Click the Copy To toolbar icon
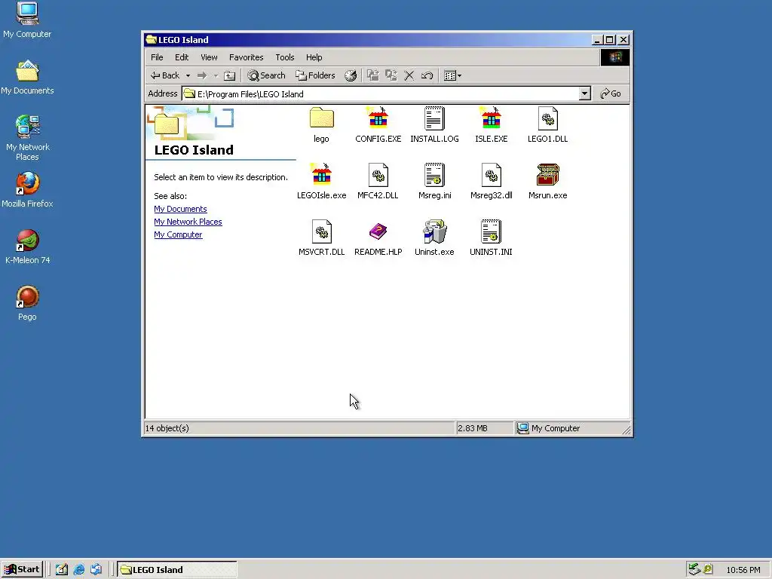This screenshot has width=772, height=579. [391, 75]
